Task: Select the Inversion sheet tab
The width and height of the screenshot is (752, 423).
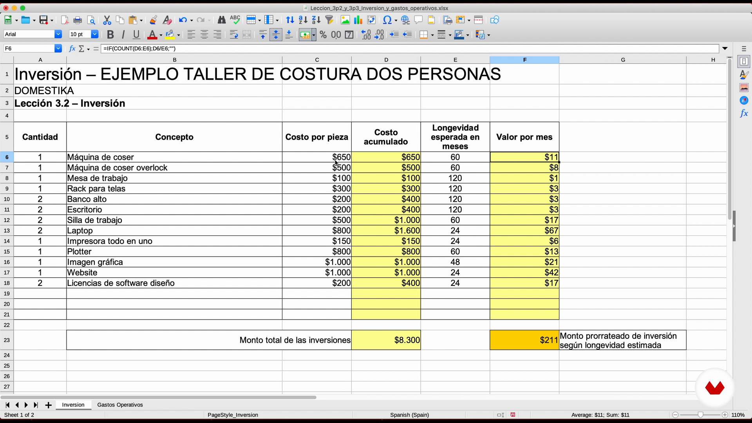Action: [x=73, y=405]
